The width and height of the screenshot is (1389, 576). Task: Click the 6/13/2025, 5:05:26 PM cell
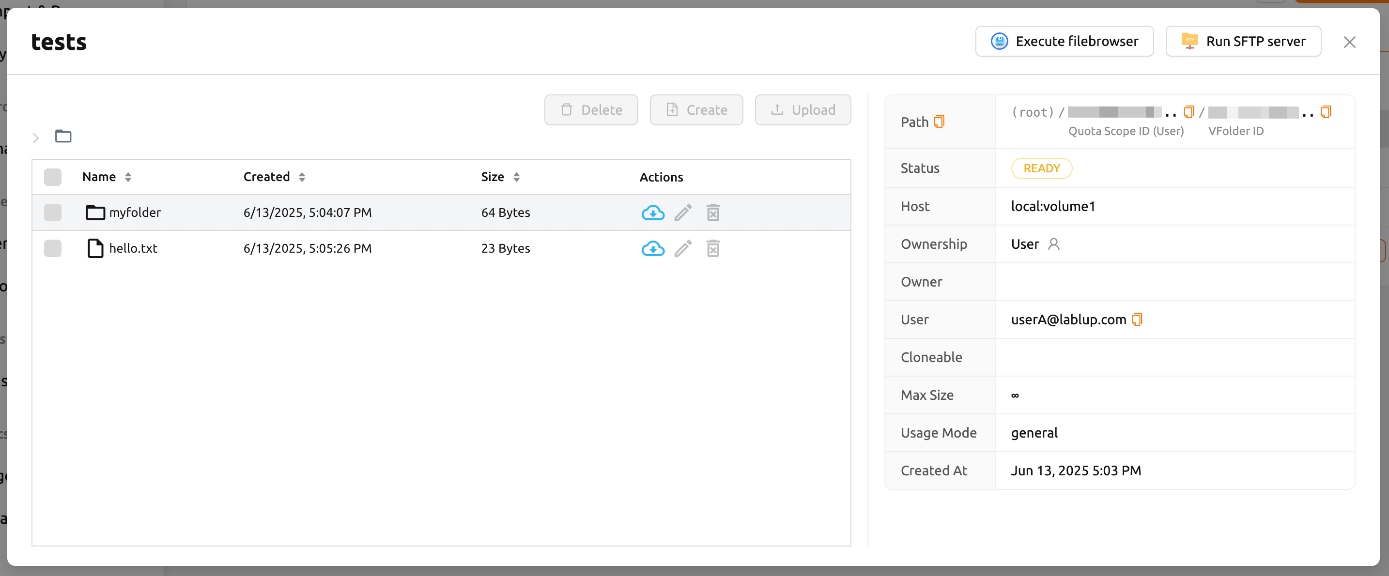pyautogui.click(x=308, y=248)
